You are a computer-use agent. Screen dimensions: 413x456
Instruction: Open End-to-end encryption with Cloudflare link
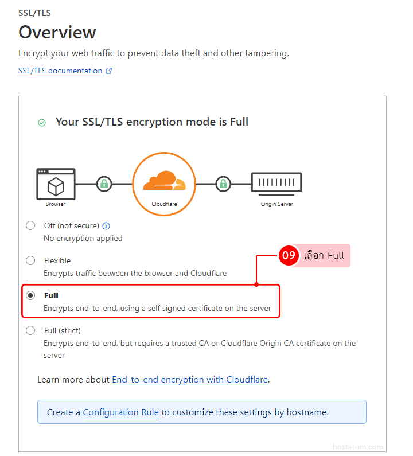[190, 380]
